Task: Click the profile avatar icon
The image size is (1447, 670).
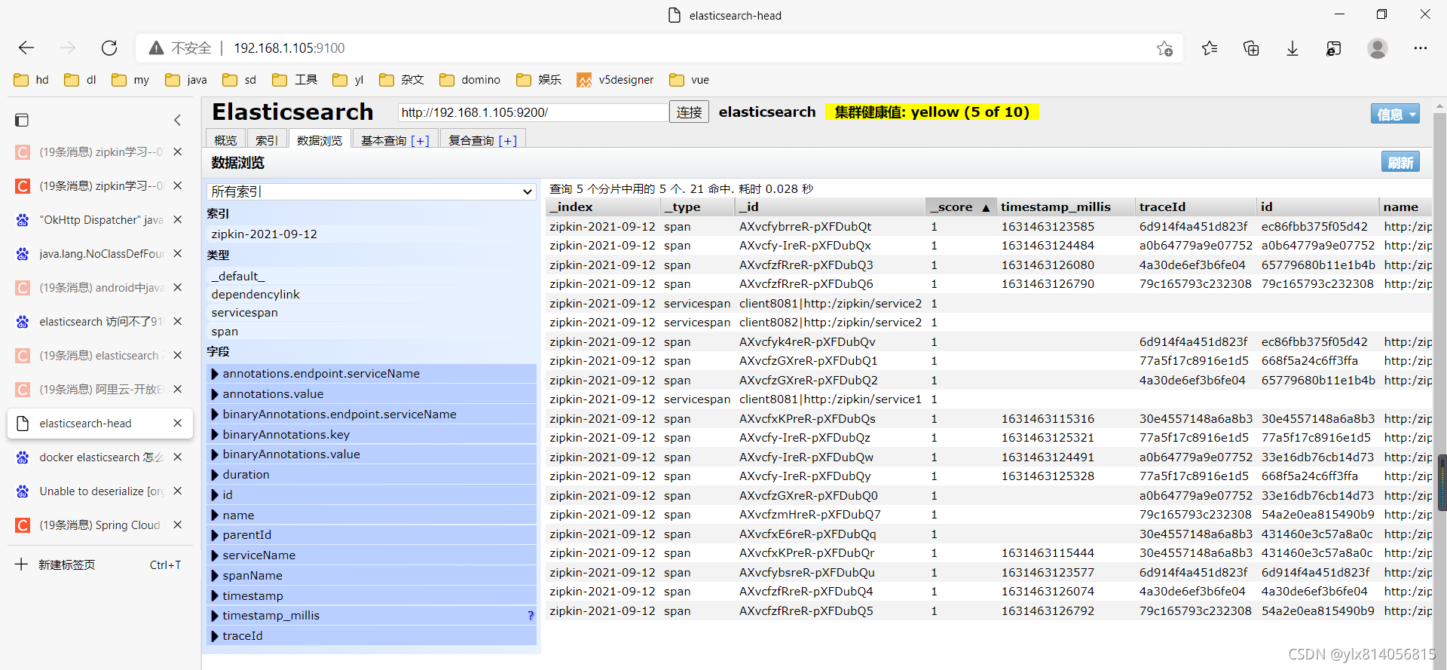Action: click(1378, 48)
